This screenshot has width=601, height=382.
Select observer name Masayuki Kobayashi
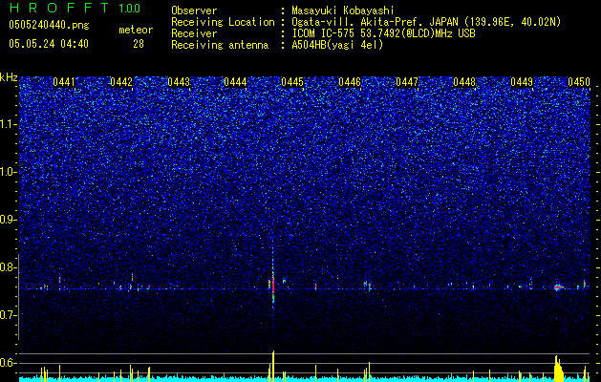coord(343,11)
